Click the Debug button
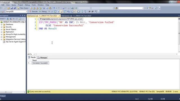Viewport: 180px width, 101px height. (43, 12)
